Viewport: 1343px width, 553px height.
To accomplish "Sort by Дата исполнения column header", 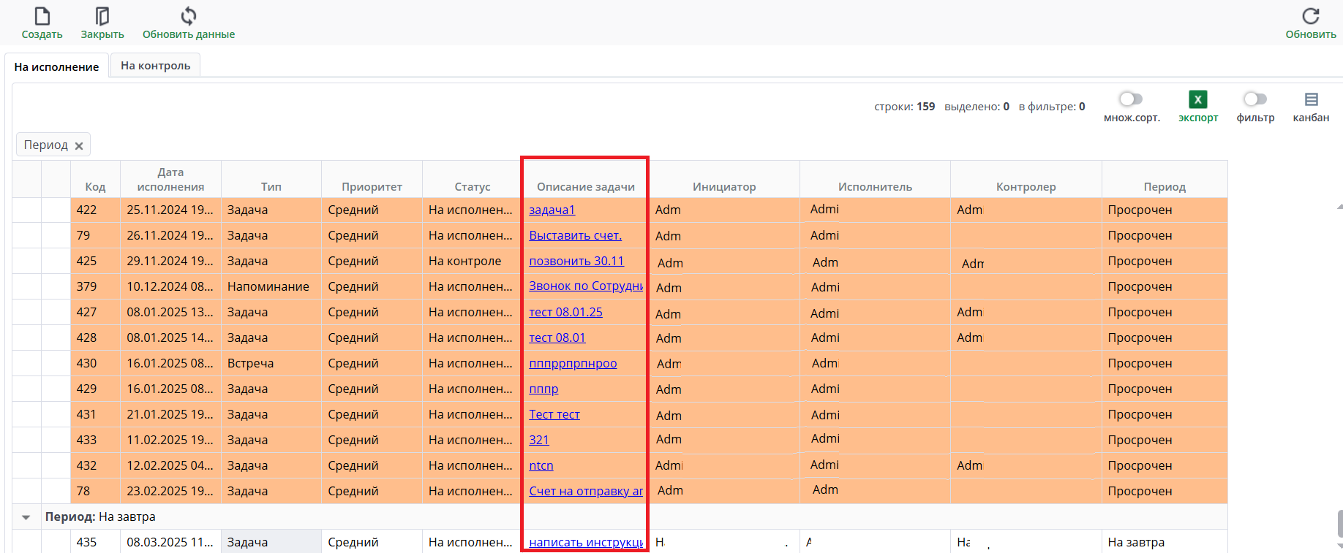I will pos(170,180).
